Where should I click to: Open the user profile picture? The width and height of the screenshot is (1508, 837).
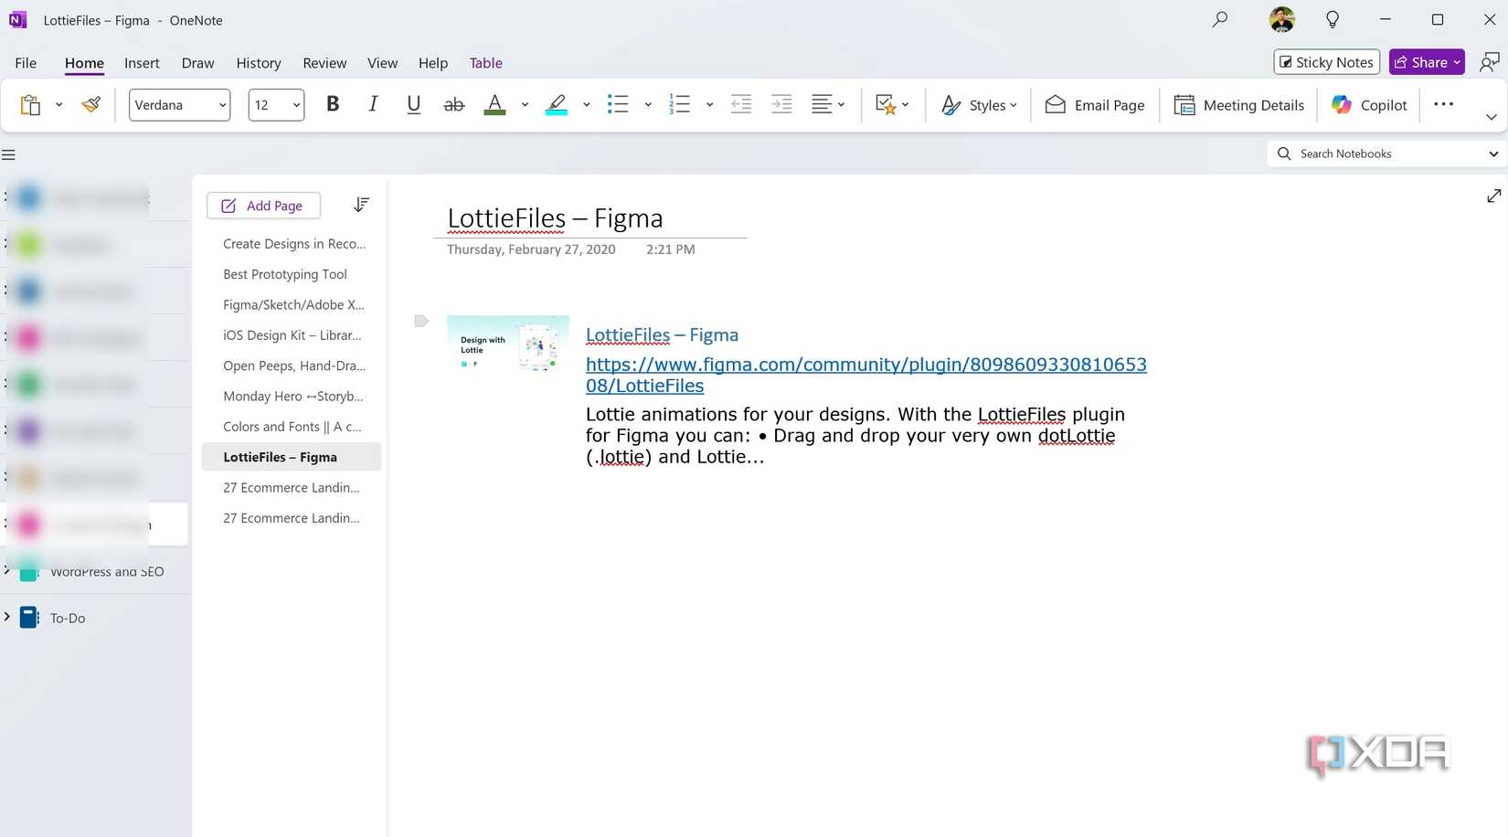pyautogui.click(x=1282, y=19)
